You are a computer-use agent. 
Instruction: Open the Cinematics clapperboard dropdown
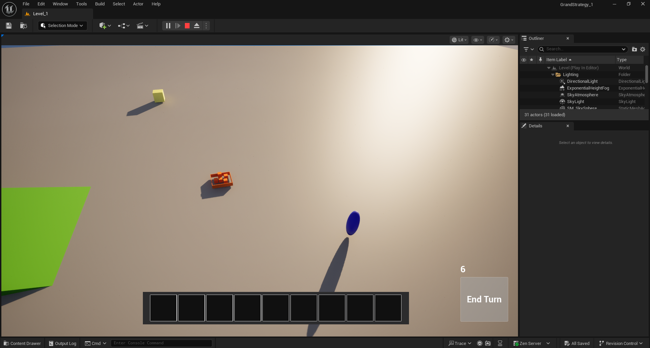[143, 26]
